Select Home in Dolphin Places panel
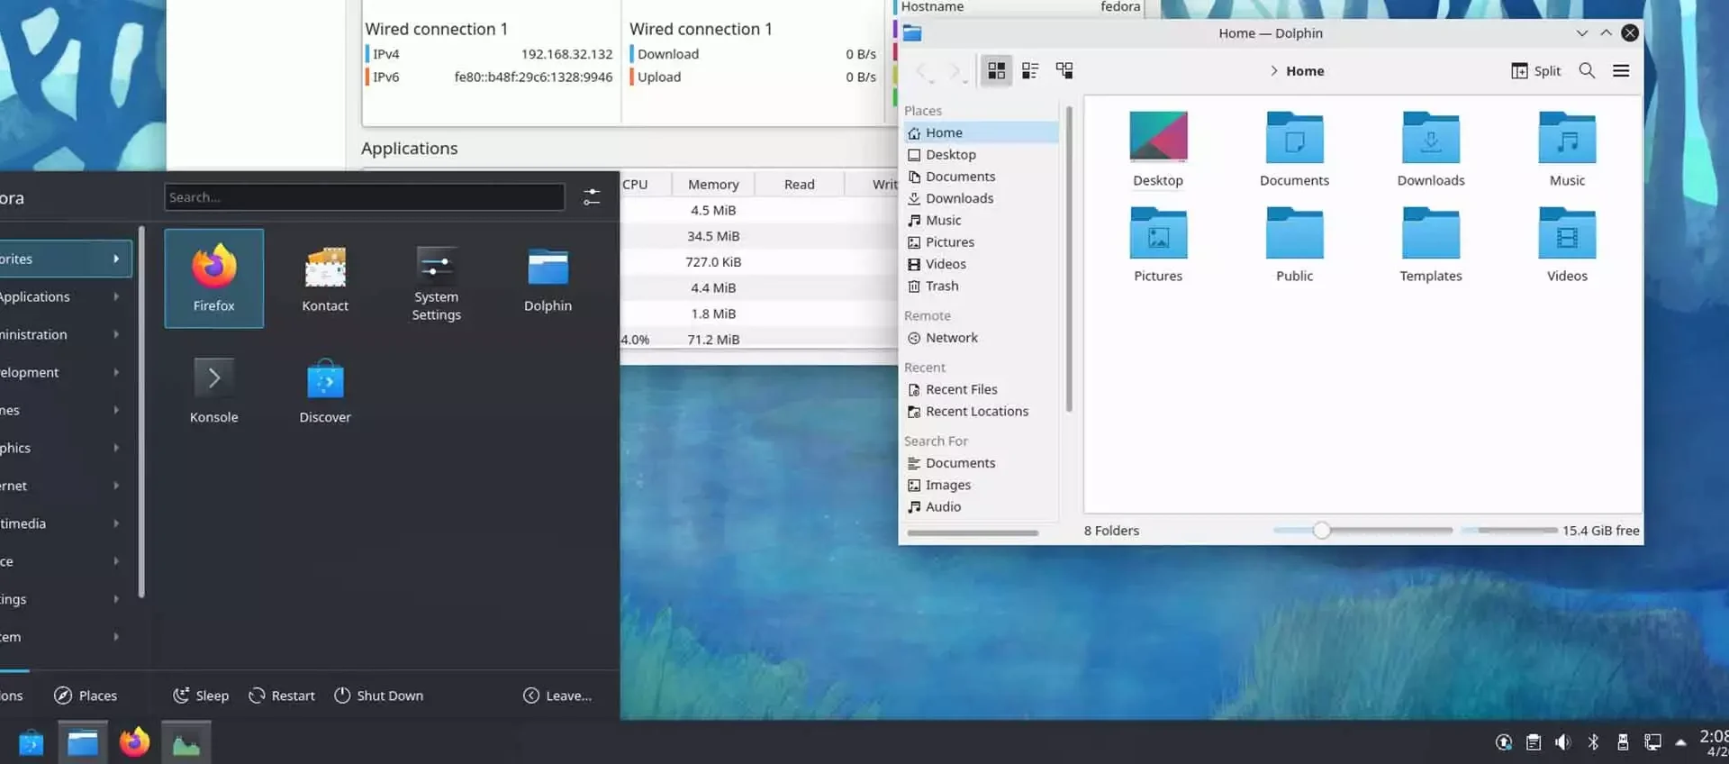Image resolution: width=1729 pixels, height=764 pixels. [981, 132]
